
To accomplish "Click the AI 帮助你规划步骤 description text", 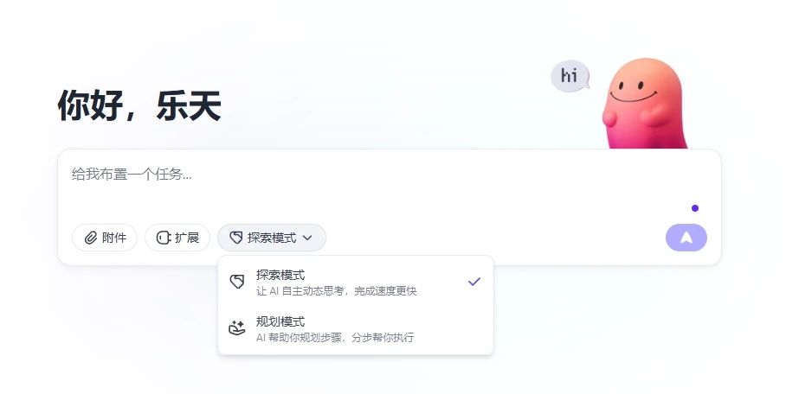I will pos(335,338).
